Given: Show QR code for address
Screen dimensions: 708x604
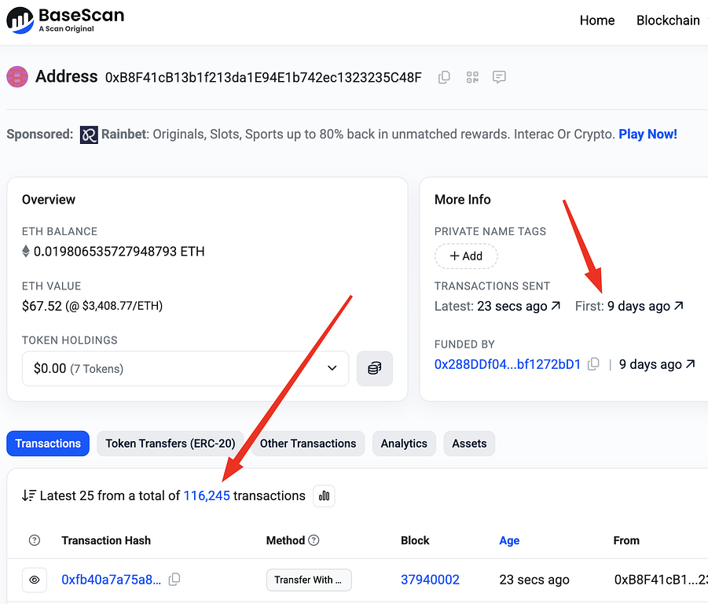Looking at the screenshot, I should point(472,77).
